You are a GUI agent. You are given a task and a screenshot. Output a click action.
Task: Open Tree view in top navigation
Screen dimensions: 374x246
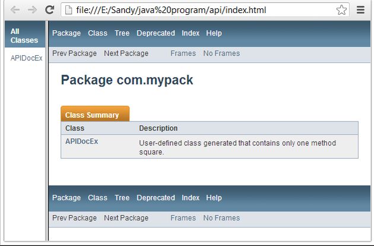pos(122,33)
